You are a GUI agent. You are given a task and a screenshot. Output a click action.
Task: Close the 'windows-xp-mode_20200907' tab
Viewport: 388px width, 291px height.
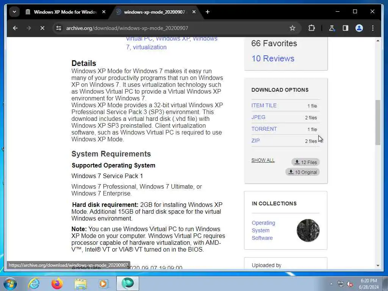click(x=194, y=12)
